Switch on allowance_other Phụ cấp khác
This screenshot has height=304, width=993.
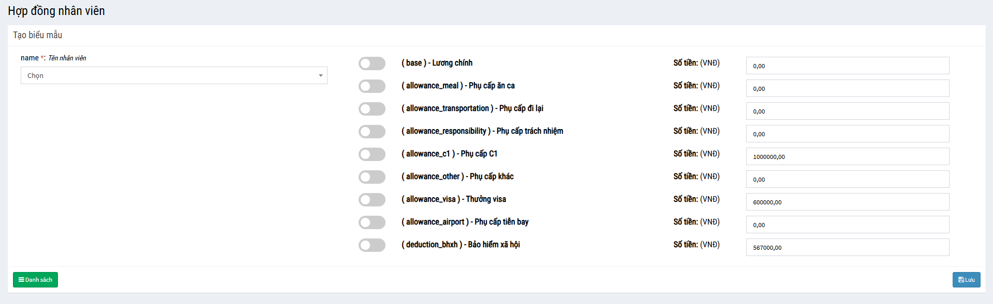tap(372, 177)
